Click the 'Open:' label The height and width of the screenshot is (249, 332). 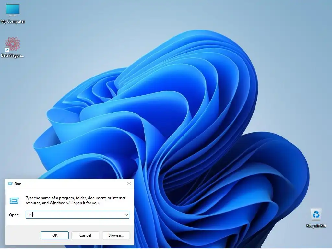pos(14,215)
